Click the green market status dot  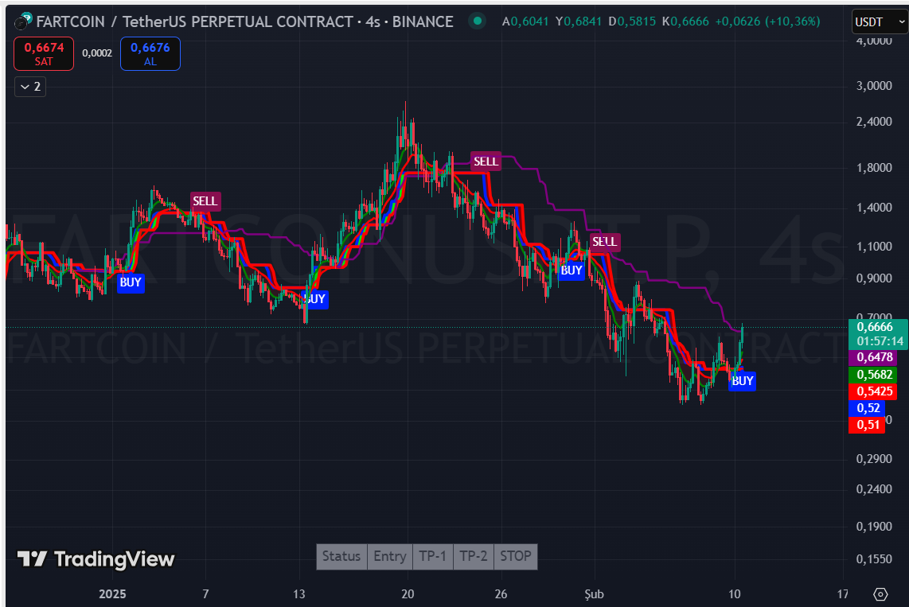point(477,21)
